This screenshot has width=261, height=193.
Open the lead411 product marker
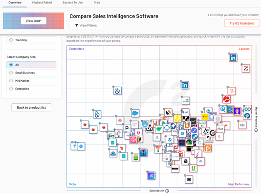[x=202, y=124]
